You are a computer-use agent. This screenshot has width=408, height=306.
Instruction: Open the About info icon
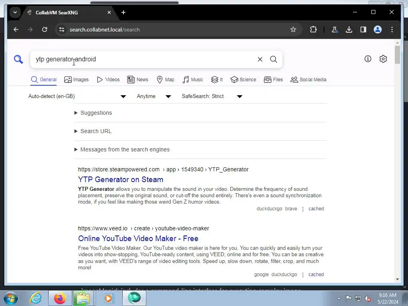tap(368, 59)
